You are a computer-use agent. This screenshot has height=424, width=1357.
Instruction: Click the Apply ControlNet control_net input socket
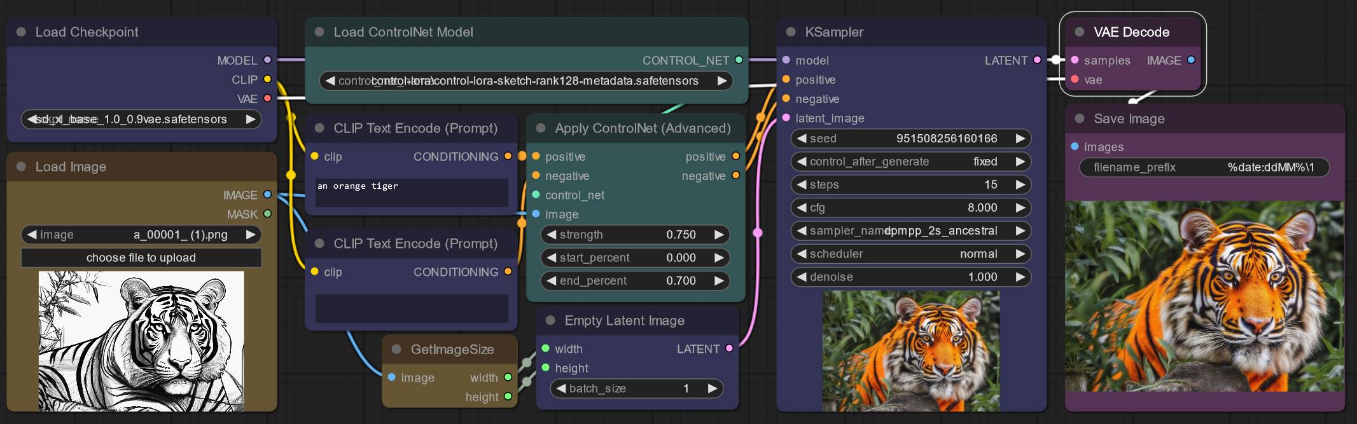pos(536,195)
